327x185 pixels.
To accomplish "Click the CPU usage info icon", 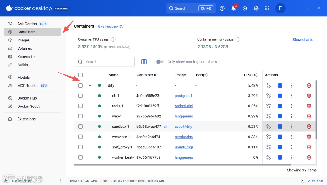I will [113, 39].
